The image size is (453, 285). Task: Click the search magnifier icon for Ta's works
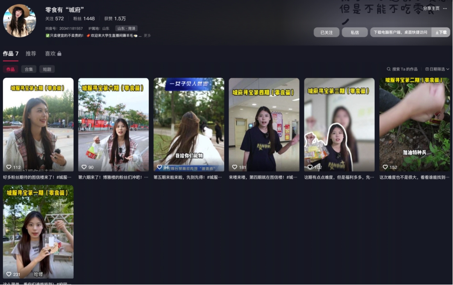point(389,70)
